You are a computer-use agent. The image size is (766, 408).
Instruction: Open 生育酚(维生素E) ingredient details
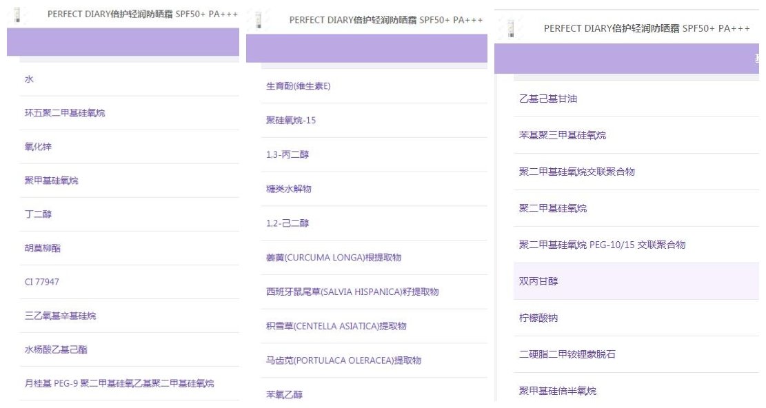[299, 86]
